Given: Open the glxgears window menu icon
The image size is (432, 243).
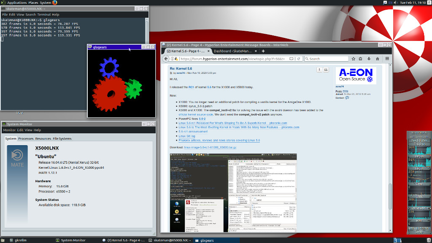Looking at the screenshot, I should click(90, 47).
